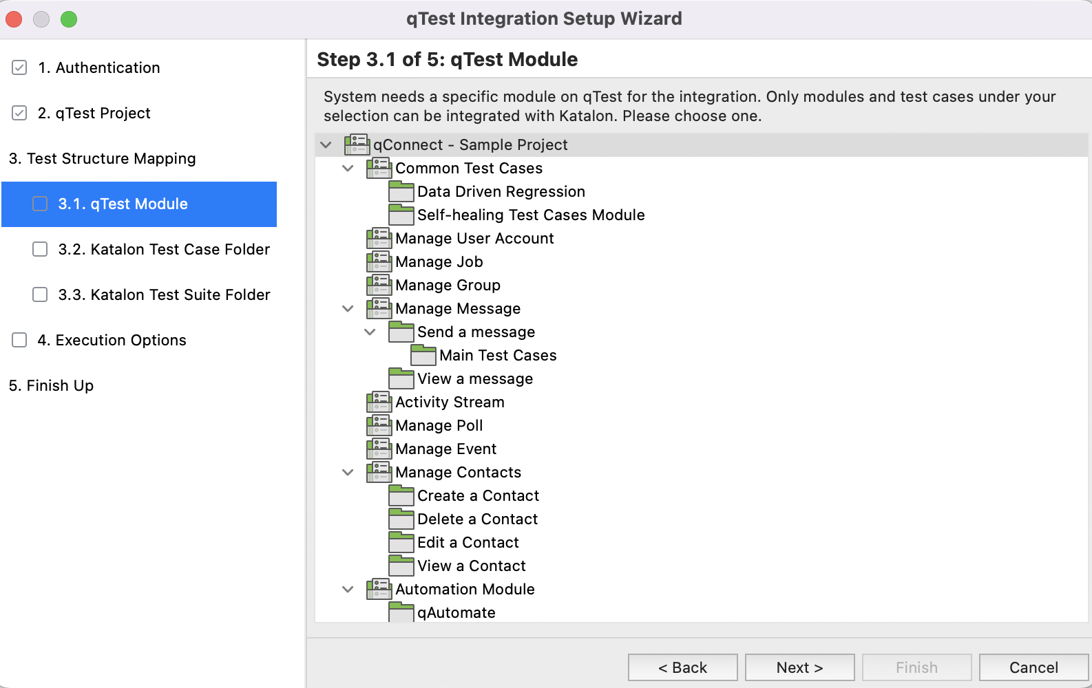1092x688 pixels.
Task: Select the Self-healing Test Cases Module item
Action: click(x=530, y=215)
